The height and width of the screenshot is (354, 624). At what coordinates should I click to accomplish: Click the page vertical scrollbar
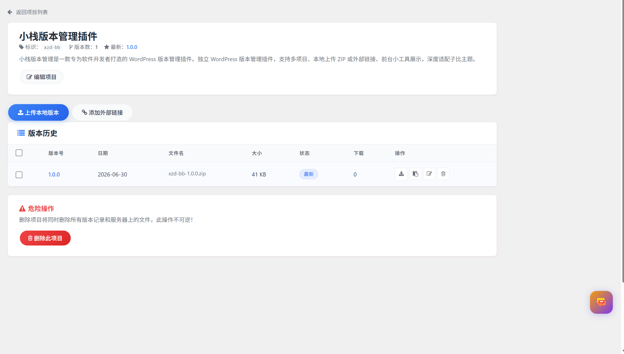[623, 141]
